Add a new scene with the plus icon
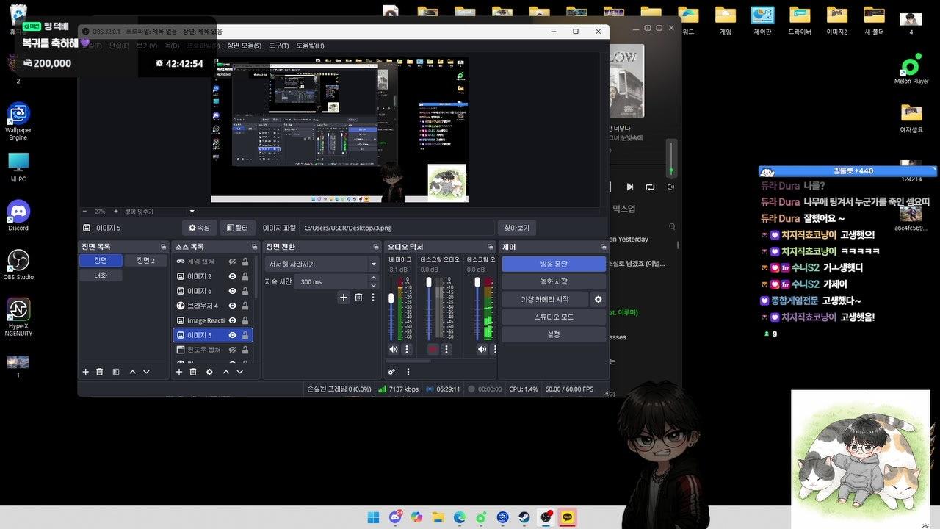940x529 pixels. pyautogui.click(x=86, y=372)
